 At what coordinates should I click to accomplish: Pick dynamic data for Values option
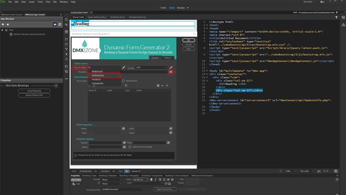pos(124,147)
